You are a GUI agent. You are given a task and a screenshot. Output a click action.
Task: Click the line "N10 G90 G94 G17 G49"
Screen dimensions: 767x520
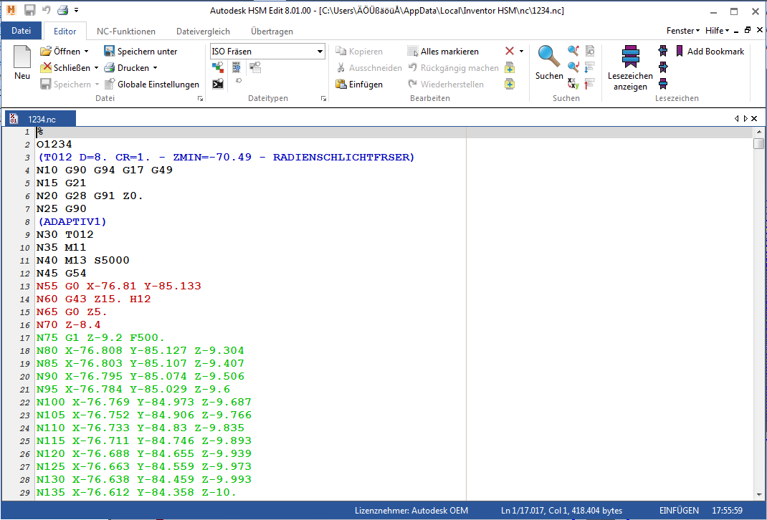pyautogui.click(x=104, y=170)
